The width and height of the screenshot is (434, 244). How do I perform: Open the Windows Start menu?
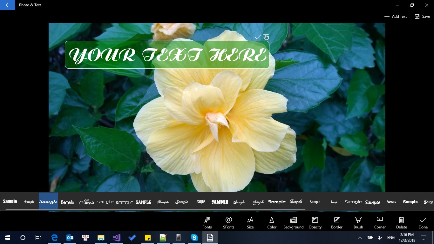[8, 238]
